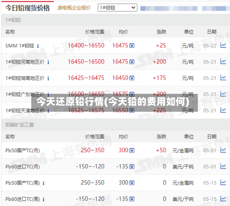
Task: Click the 废电瓶企业报价 link
Action: click(74, 8)
